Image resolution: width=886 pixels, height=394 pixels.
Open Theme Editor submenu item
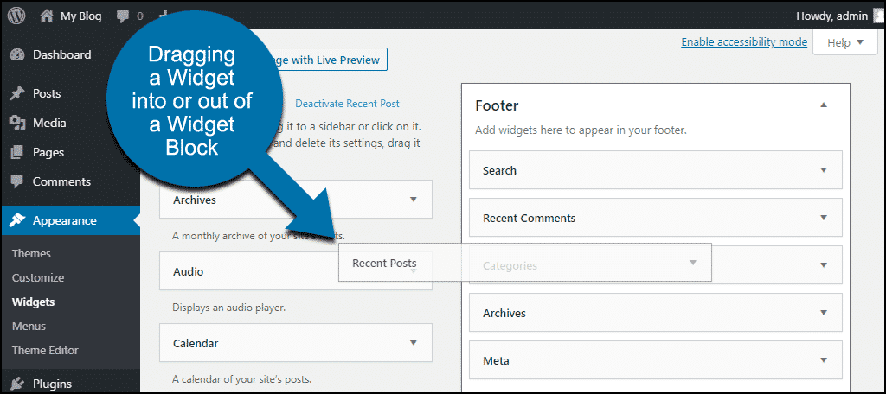pyautogui.click(x=45, y=350)
